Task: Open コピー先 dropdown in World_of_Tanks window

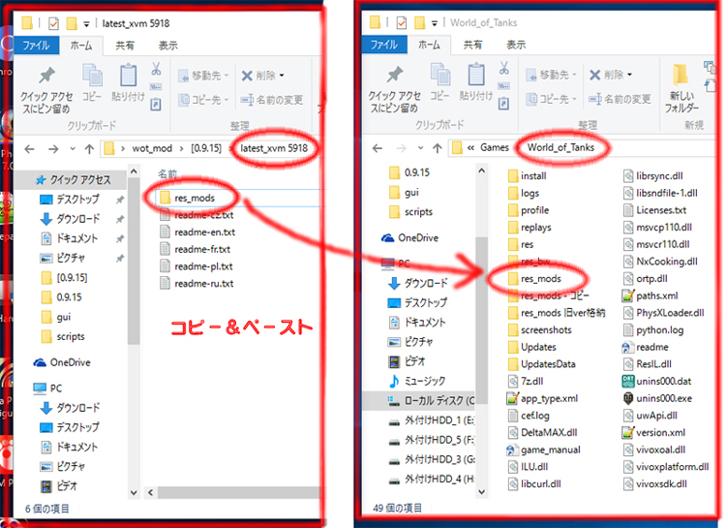Action: tap(552, 99)
